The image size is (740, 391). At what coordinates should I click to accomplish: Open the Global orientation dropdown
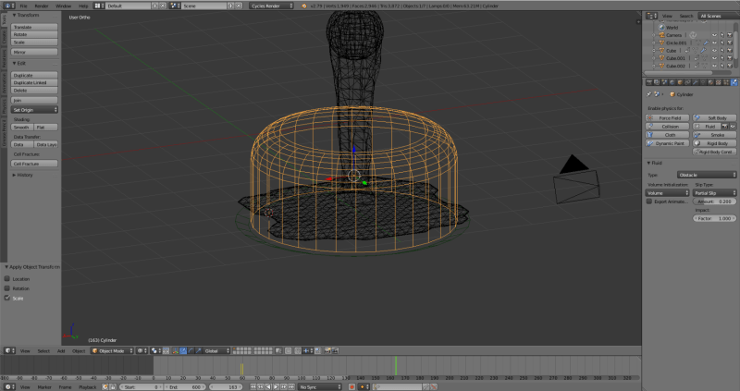216,350
